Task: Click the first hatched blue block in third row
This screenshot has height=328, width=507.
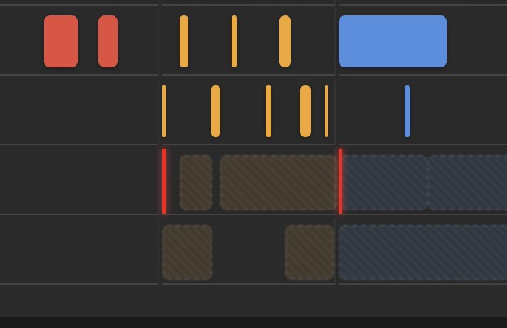Action: tap(385, 183)
